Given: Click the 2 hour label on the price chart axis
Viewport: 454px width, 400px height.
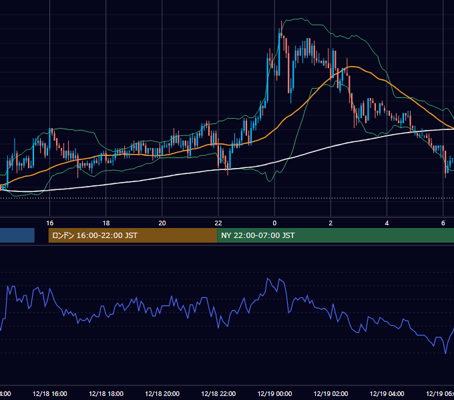Looking at the screenshot, I should coord(330,223).
